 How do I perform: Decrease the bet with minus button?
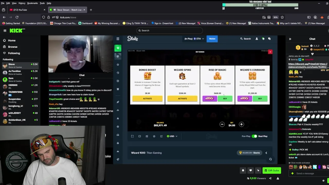pyautogui.click(x=222, y=125)
